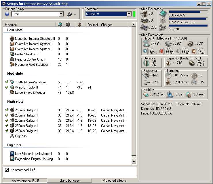The image size is (213, 184).
Task: Toggle the fourth 250mm Railgun II checkmark
Action: click(x=7, y=125)
